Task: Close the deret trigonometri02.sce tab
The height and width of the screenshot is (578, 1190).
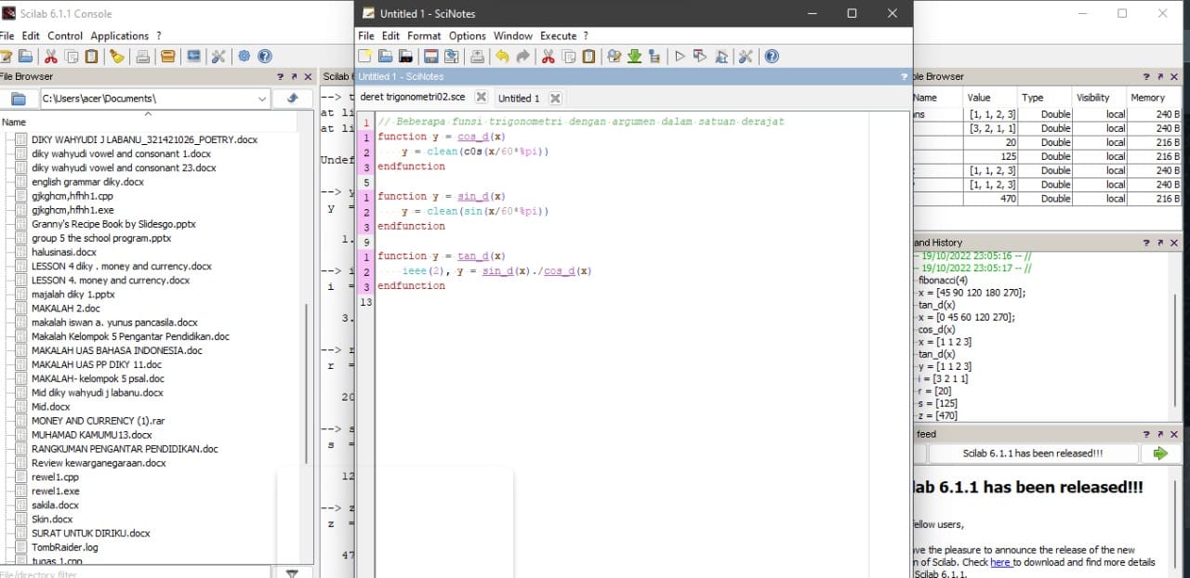Action: [x=481, y=97]
